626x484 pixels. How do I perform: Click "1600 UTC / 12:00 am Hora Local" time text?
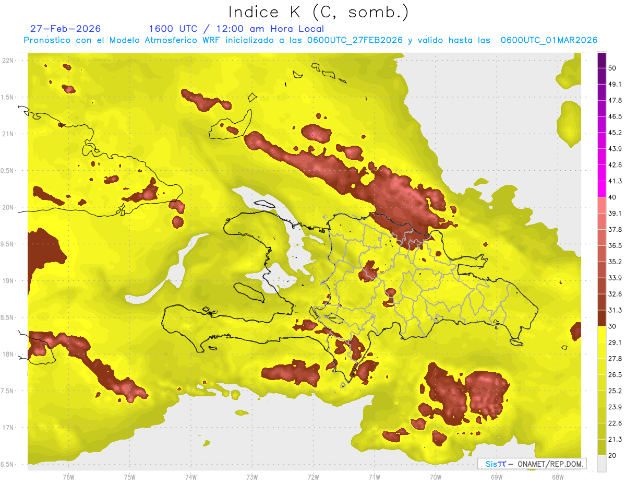(236, 29)
